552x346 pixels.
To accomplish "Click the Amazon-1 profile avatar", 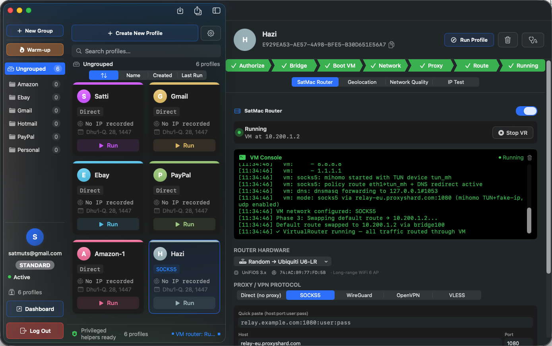I will coord(84,254).
